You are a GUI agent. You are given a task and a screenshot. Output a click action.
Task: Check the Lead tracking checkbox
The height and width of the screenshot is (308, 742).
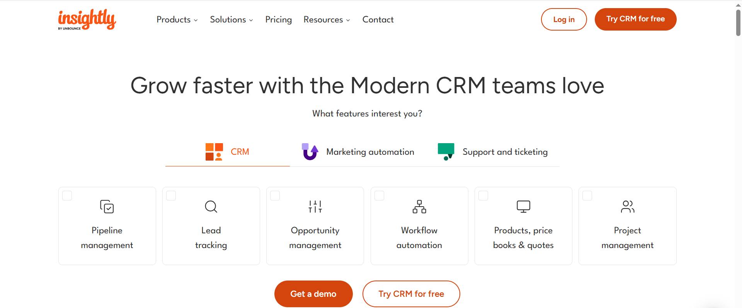coord(171,196)
